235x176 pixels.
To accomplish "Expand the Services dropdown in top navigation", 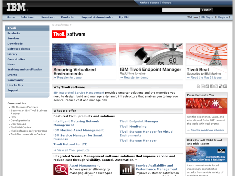I will coord(48,17).
